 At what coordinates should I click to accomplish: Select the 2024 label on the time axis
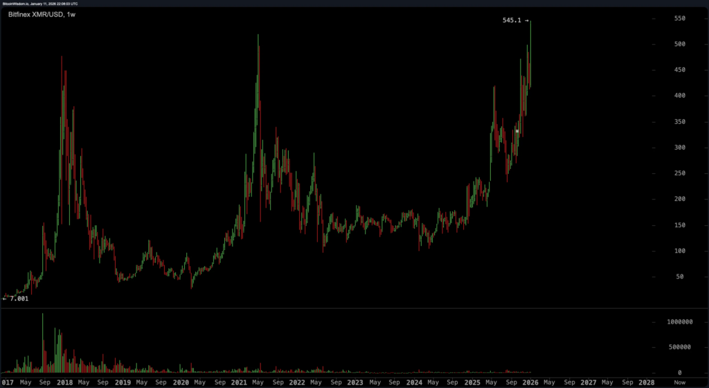(413, 382)
